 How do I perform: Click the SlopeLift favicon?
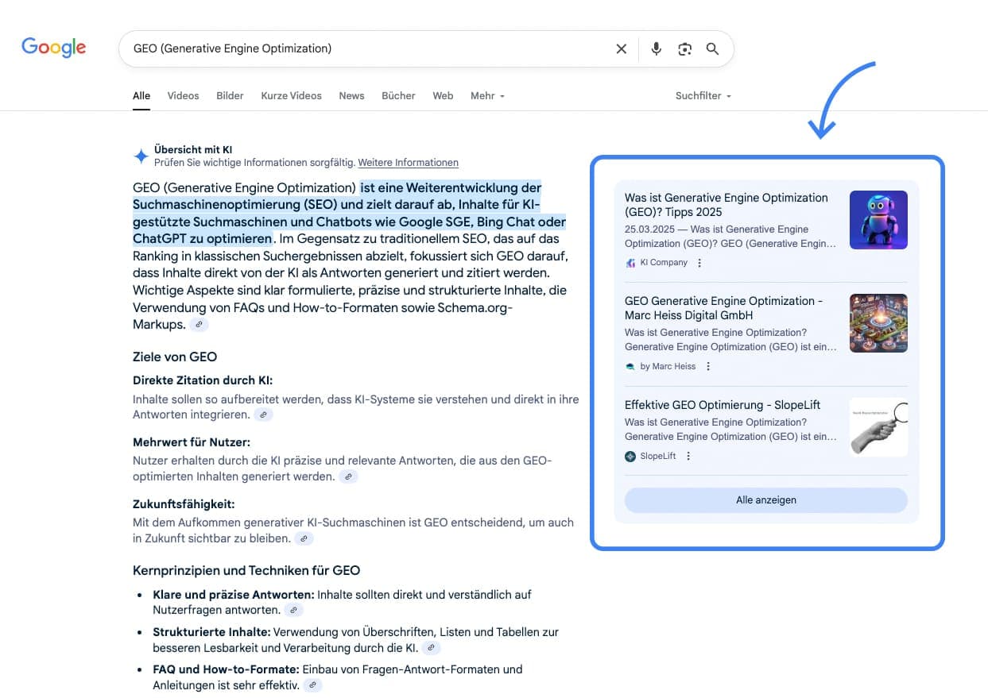click(629, 456)
